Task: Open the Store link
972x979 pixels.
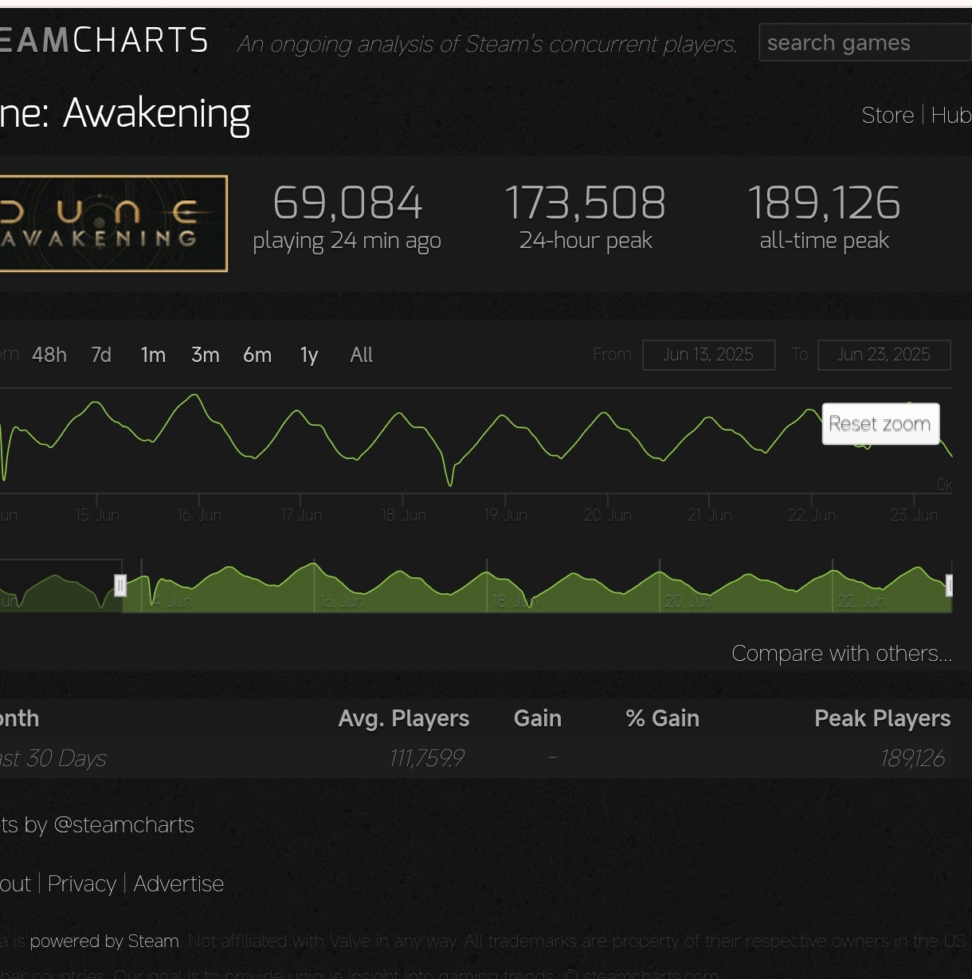Action: click(888, 115)
